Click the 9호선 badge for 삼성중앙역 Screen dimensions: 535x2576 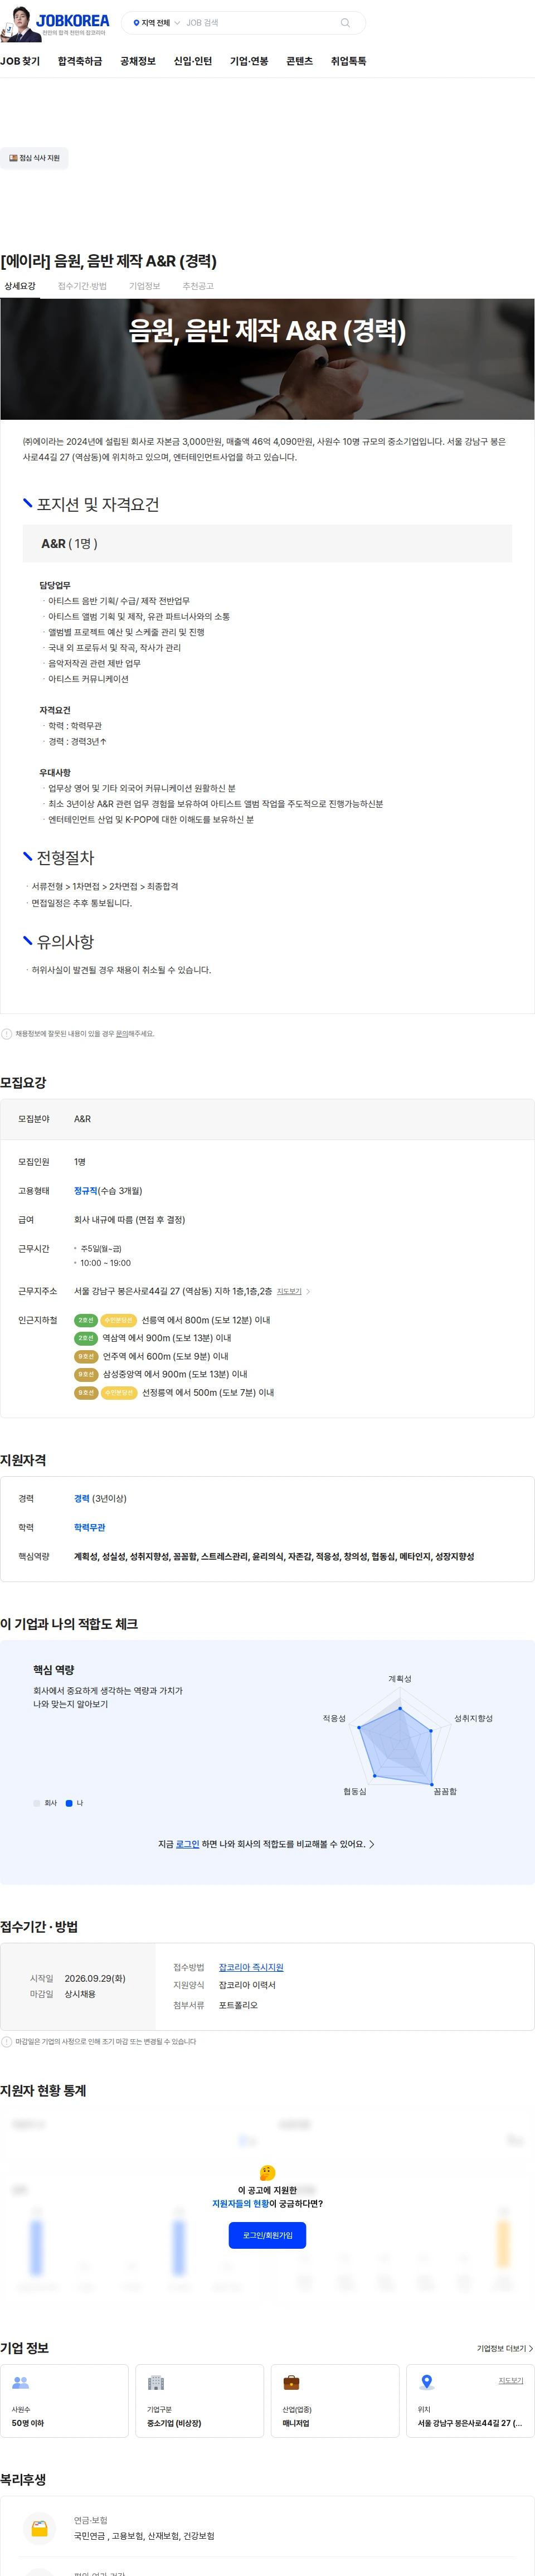click(86, 1374)
